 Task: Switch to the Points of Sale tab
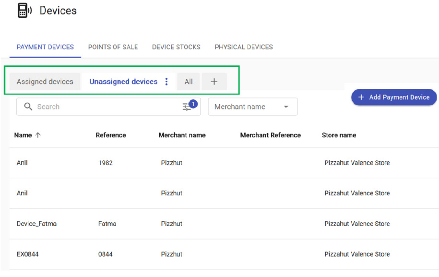pyautogui.click(x=113, y=47)
